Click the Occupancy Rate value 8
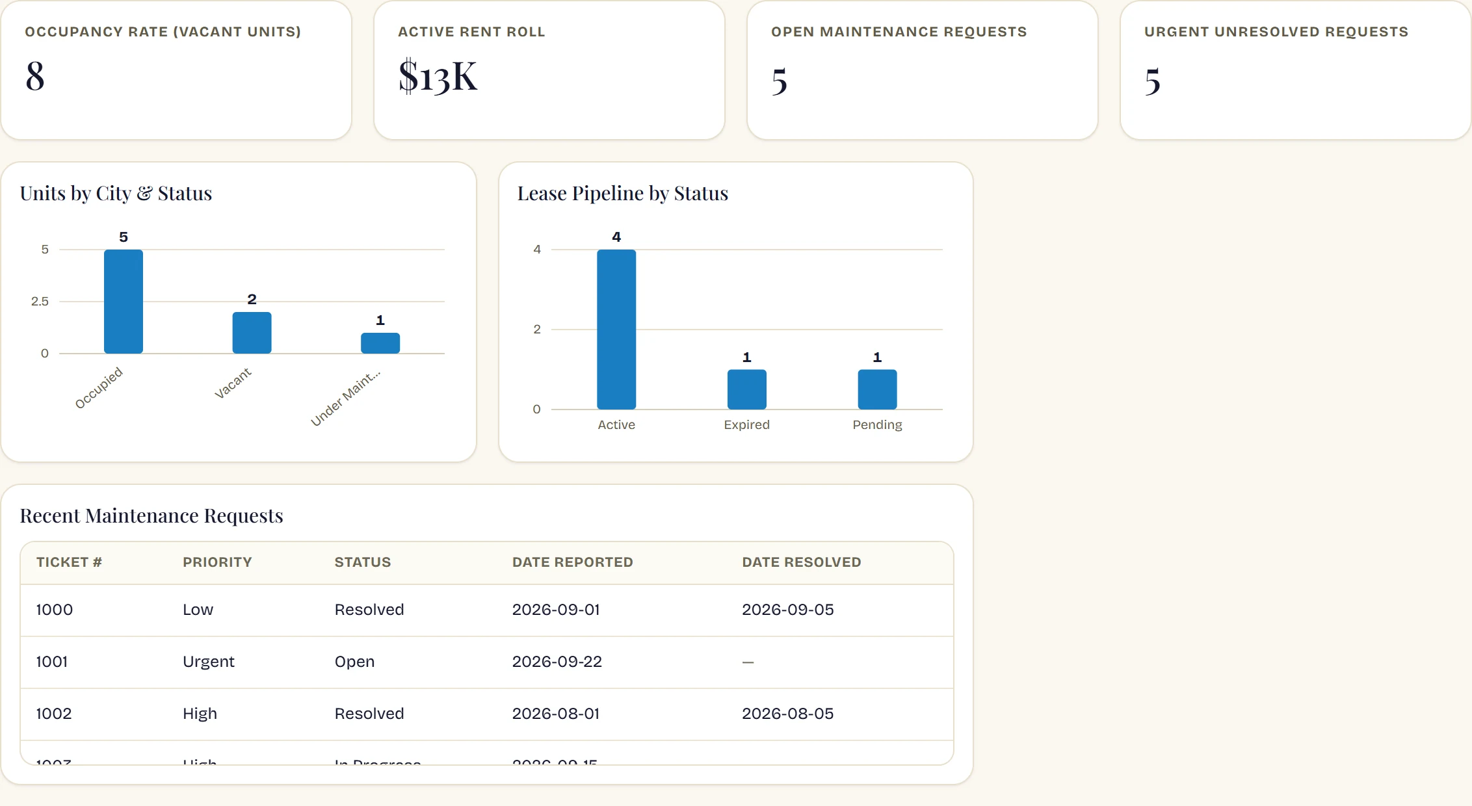This screenshot has width=1472, height=806. click(35, 77)
